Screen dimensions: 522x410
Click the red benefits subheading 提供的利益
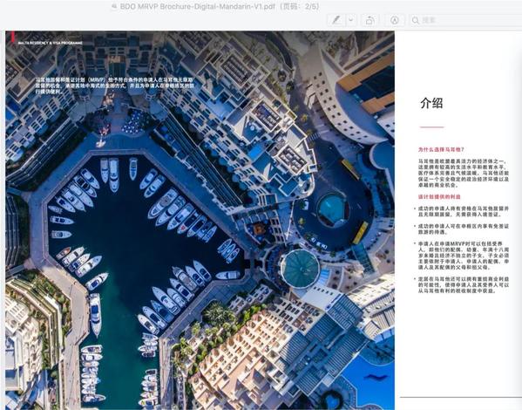pos(439,196)
